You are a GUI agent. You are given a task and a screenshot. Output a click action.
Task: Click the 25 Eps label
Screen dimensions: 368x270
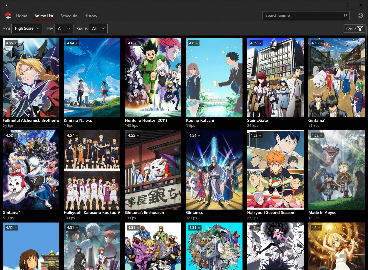pyautogui.click(x=253, y=218)
